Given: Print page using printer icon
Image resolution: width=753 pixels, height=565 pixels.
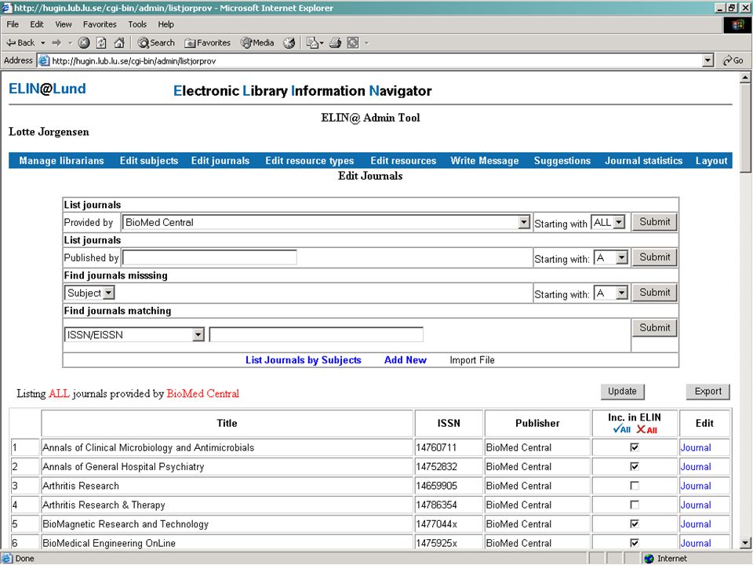Looking at the screenshot, I should pos(335,42).
